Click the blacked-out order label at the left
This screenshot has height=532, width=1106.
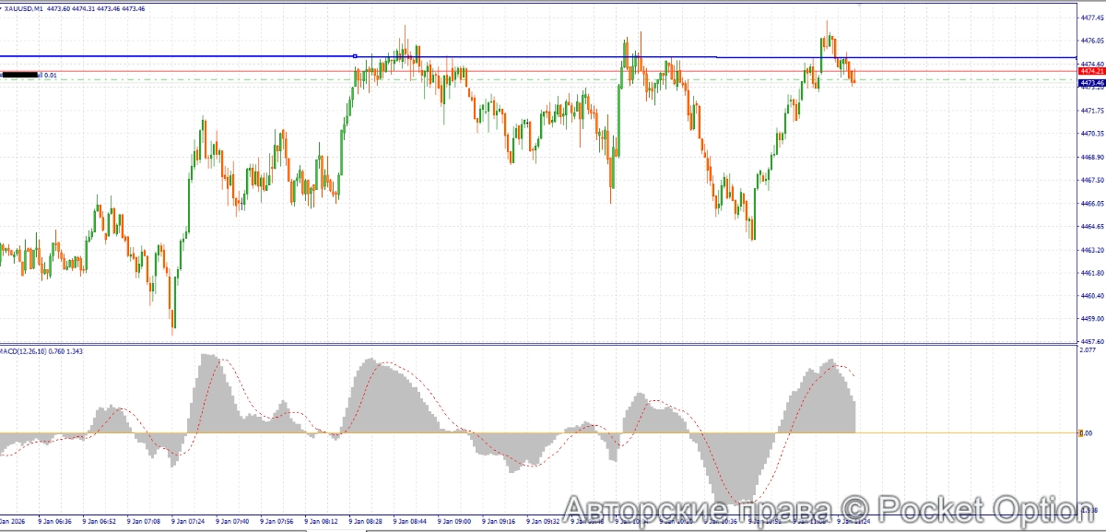click(20, 74)
